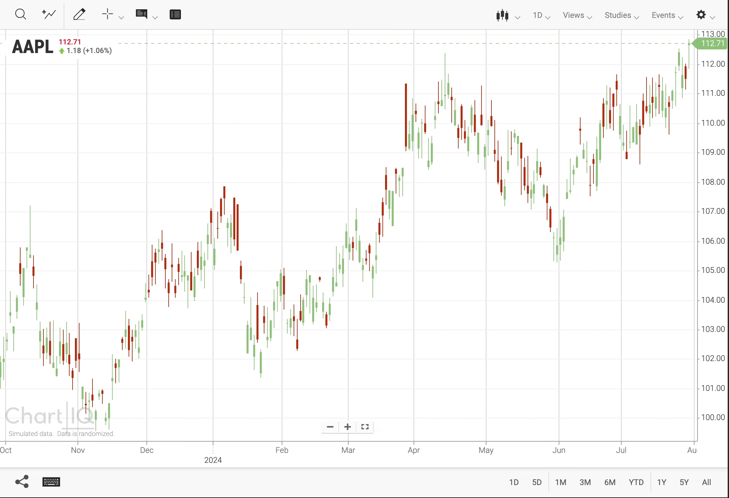Open the data table view icon
This screenshot has width=729, height=498.
[175, 15]
